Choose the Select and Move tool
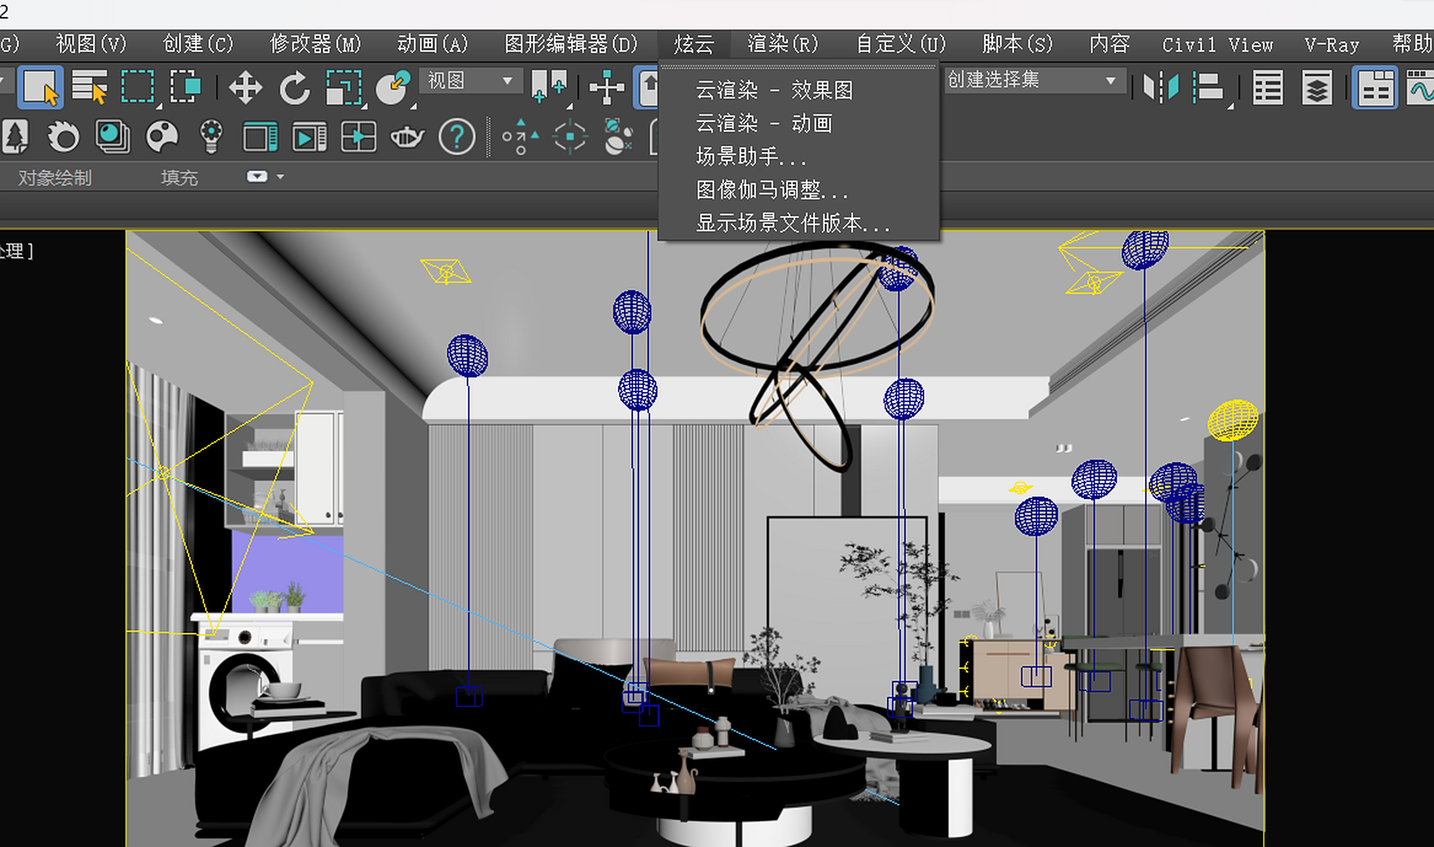 point(245,87)
